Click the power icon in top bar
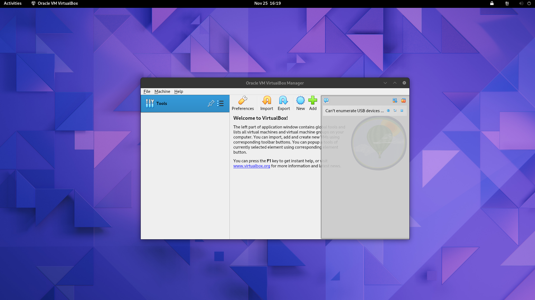 [x=529, y=3]
